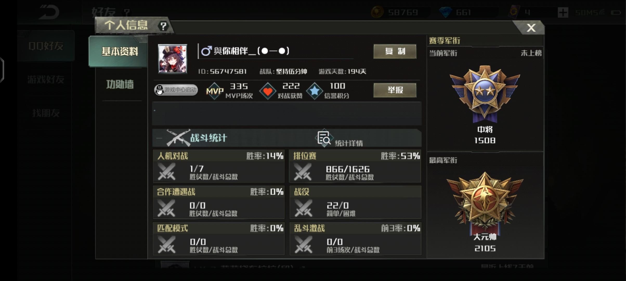Tap the gold coin currency icon

coord(377,12)
